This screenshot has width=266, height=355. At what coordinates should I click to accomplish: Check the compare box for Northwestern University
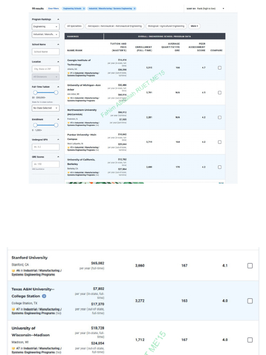click(x=220, y=118)
